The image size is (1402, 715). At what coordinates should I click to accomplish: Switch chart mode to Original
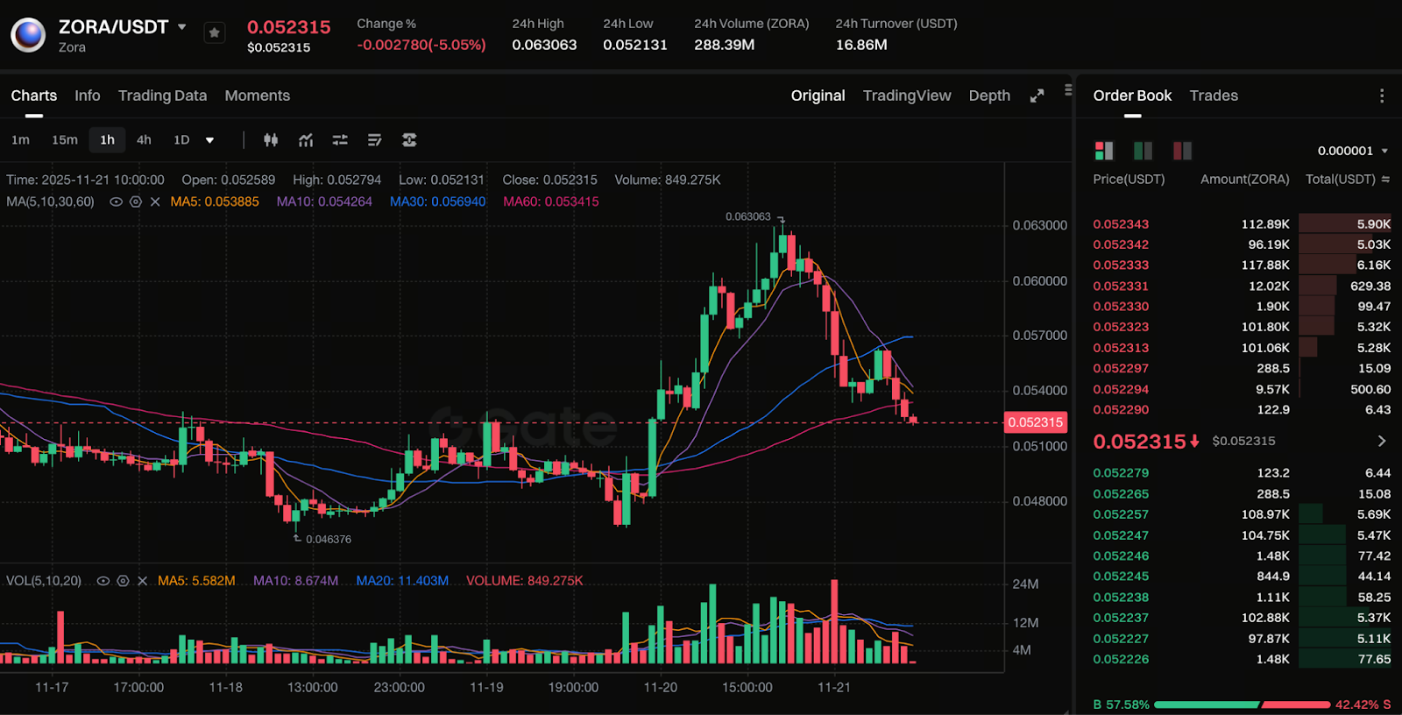[818, 96]
